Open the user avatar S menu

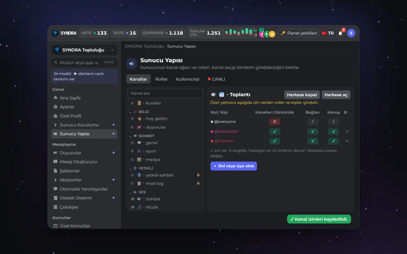(x=351, y=33)
